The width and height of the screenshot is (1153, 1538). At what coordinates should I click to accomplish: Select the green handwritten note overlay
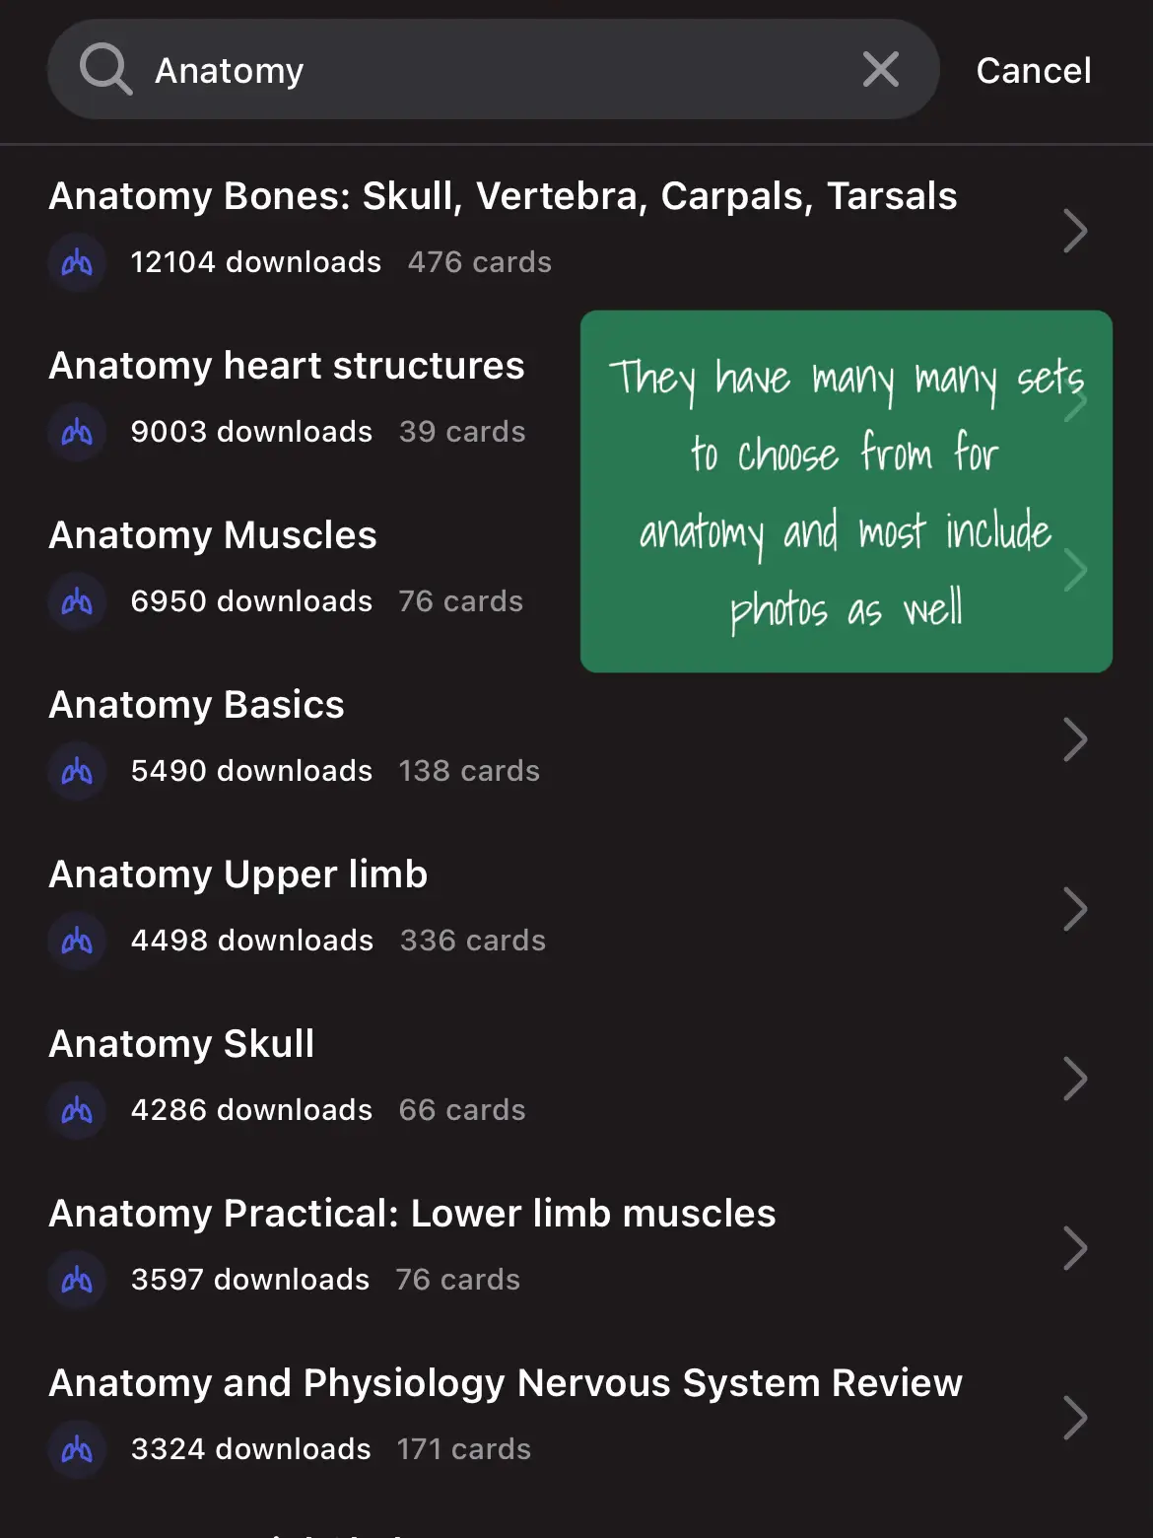(x=847, y=491)
